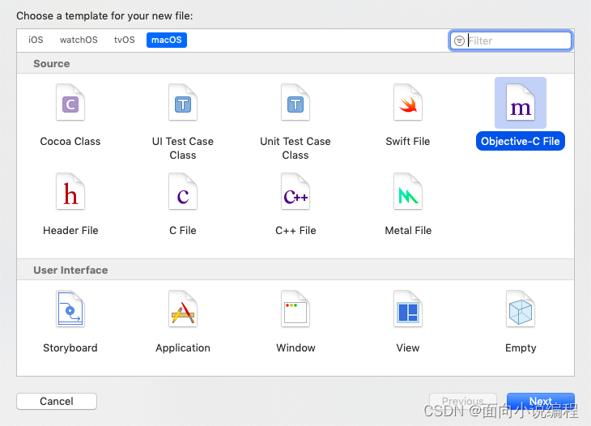The width and height of the screenshot is (591, 426).
Task: Choose the UI Test Case Class icon
Action: pos(183,103)
